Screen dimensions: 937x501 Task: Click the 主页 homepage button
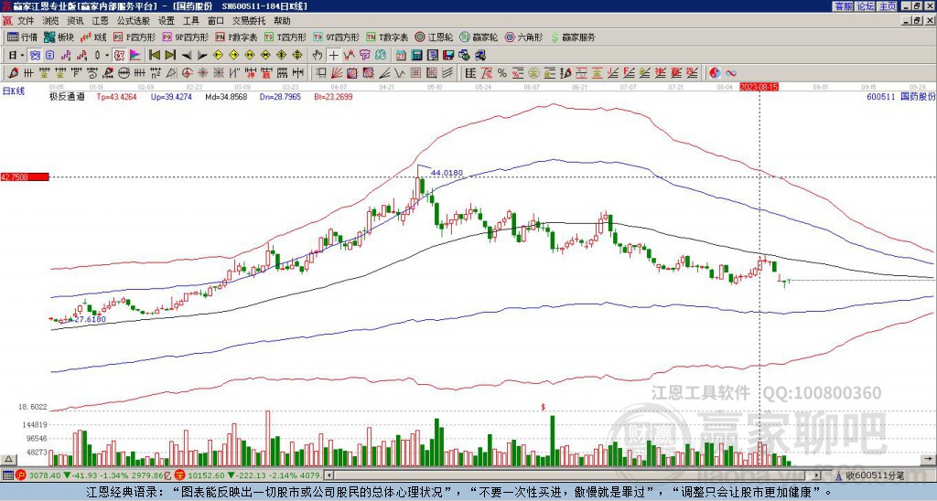887,6
